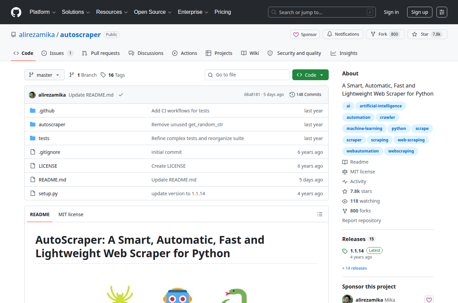Screen dimensions: 458x303
Task: Click the setup.py file icon
Action: [33, 194]
